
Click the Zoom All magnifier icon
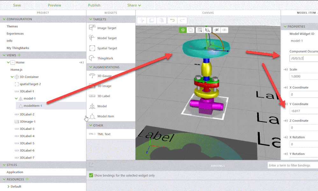click(x=200, y=30)
